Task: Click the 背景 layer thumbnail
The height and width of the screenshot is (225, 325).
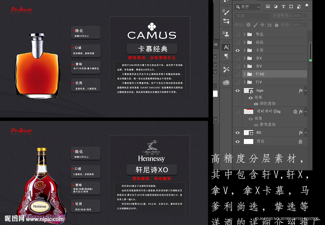Action: pos(248,141)
